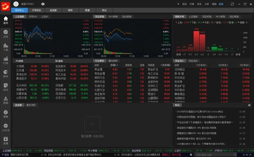Select 深证成指 chart tab
Screen dimensions: 254x157
click(x=99, y=17)
